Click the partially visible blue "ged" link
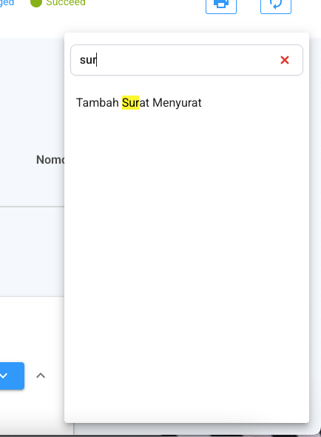Image resolution: width=321 pixels, height=437 pixels. 7,3
